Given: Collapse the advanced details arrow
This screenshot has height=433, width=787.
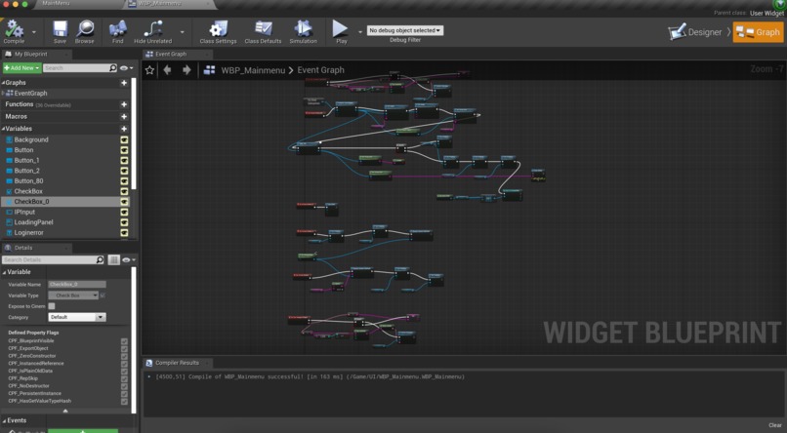Looking at the screenshot, I should click(65, 411).
